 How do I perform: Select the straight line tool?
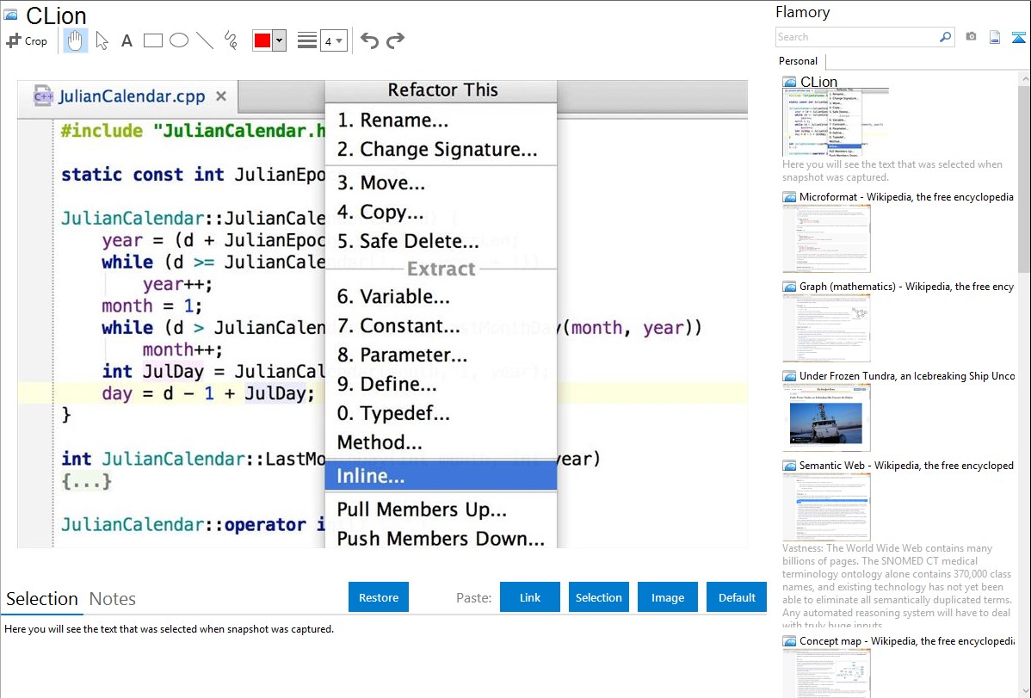click(x=205, y=40)
